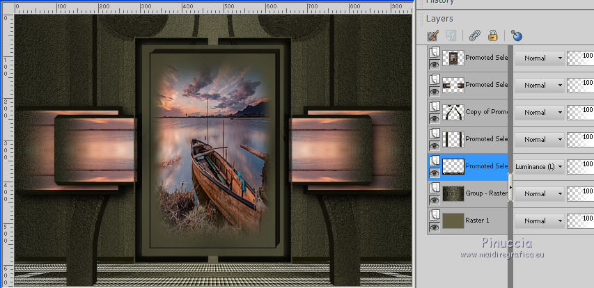
Task: Hide the top boat-thumbnail Promoted Selection layer
Action: (435, 64)
